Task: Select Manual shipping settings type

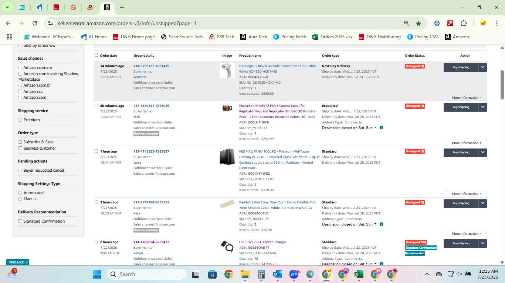Action: pyautogui.click(x=20, y=199)
